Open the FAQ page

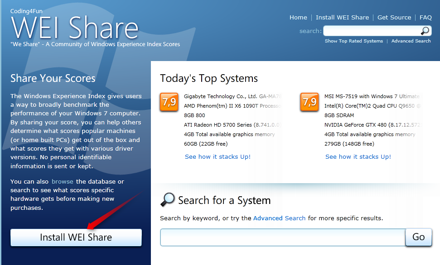425,17
